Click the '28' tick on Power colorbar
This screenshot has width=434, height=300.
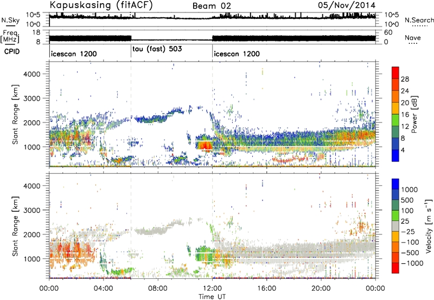(405, 79)
